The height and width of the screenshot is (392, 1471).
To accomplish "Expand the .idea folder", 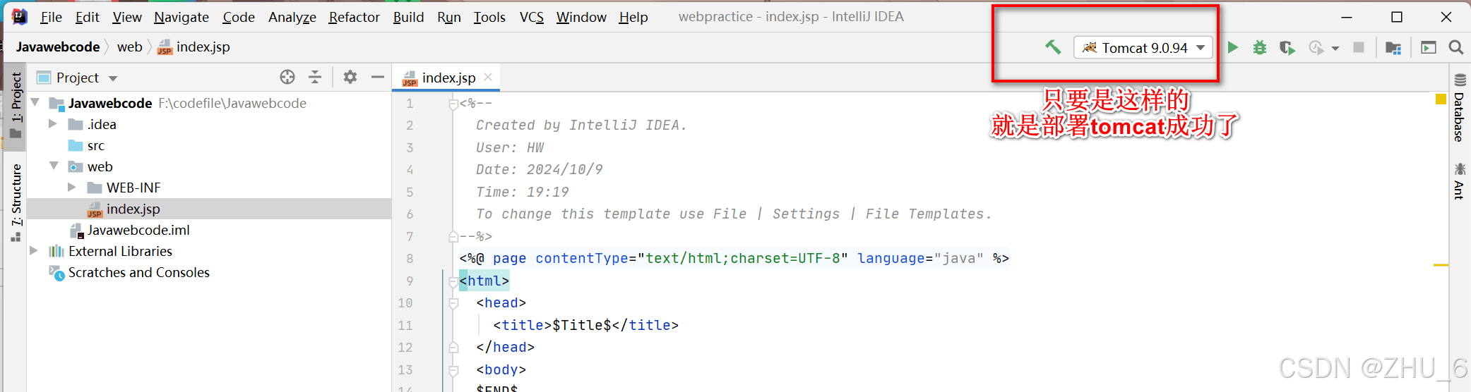I will coord(53,124).
